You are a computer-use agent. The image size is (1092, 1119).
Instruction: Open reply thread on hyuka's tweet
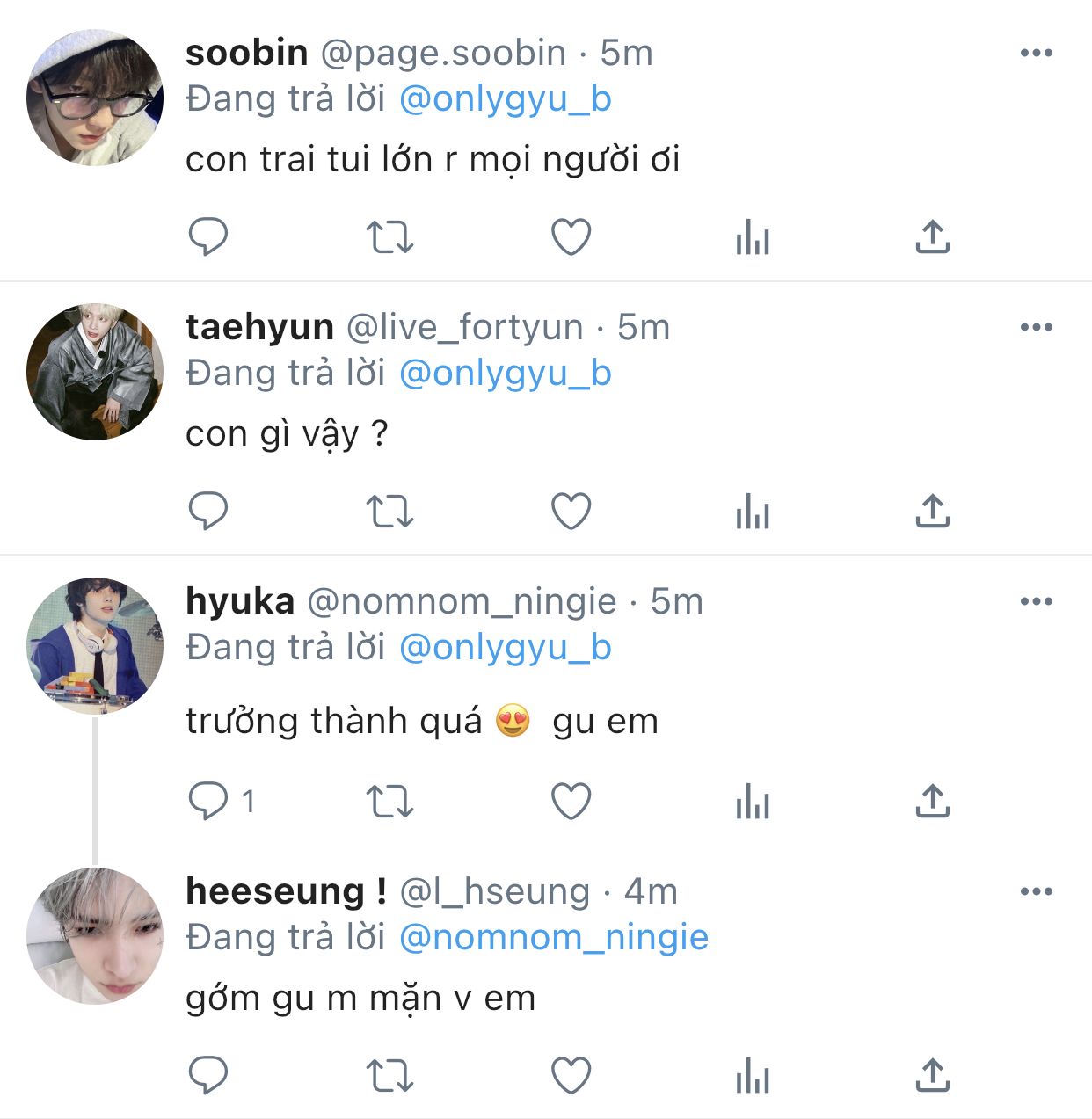210,801
